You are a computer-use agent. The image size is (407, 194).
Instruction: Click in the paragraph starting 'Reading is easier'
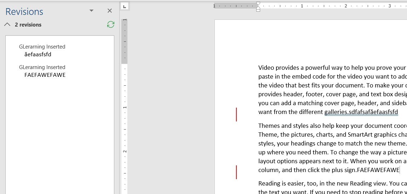coord(333,188)
